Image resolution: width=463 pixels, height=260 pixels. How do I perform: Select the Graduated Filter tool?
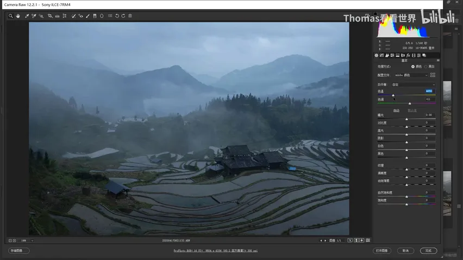[x=95, y=16]
